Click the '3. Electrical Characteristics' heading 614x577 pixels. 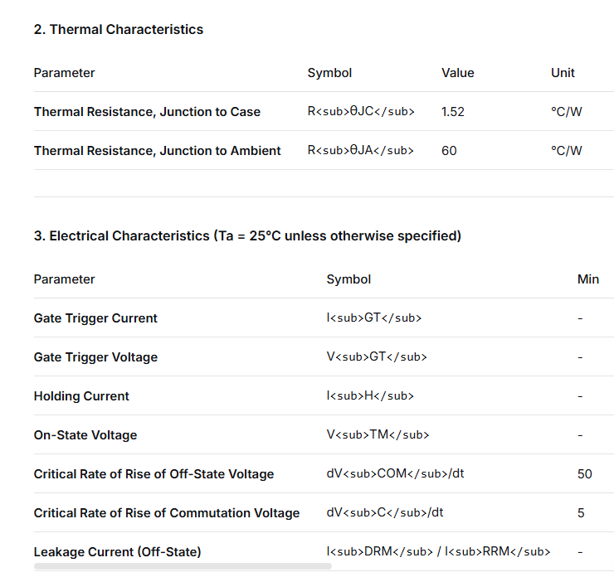click(x=247, y=235)
